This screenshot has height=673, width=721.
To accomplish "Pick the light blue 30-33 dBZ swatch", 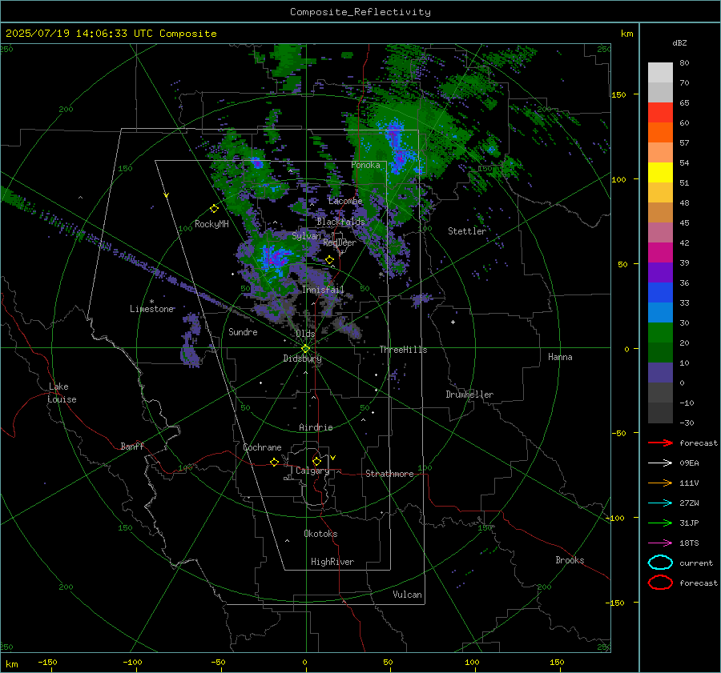I will coord(660,313).
